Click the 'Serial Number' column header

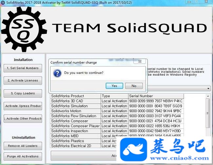(x=156, y=96)
